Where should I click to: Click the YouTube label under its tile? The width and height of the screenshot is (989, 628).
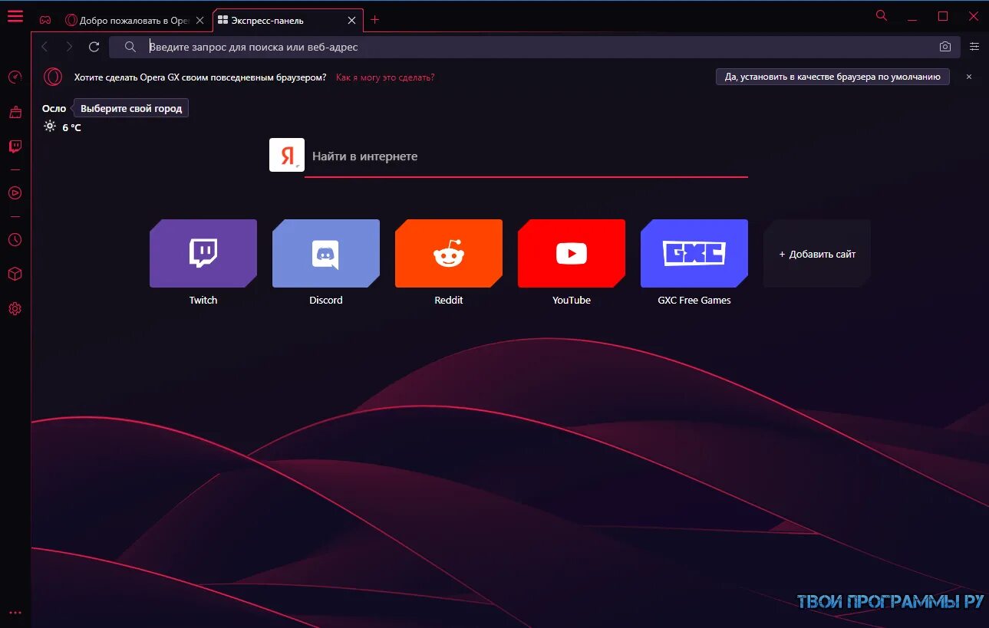pos(572,300)
